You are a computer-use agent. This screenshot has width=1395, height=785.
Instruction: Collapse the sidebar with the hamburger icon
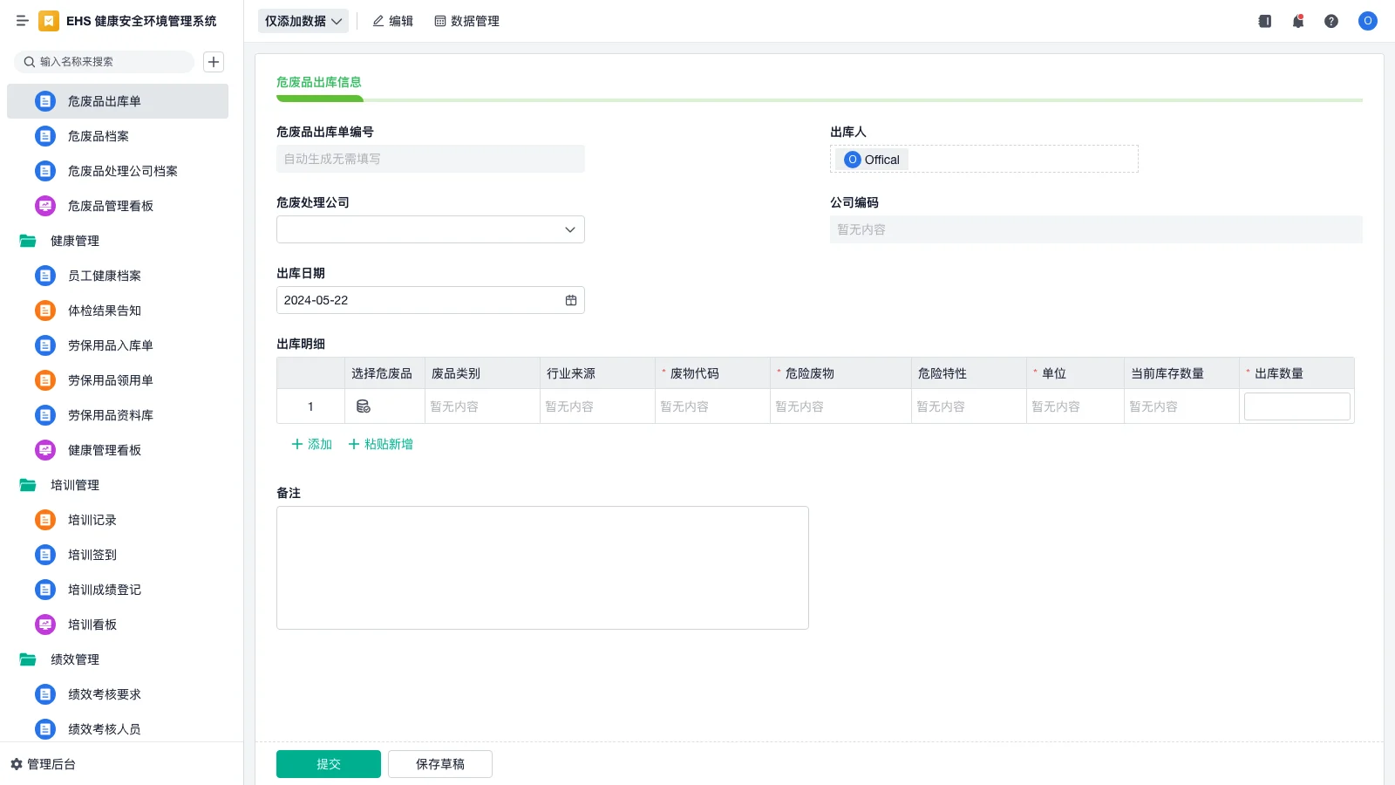tap(23, 21)
